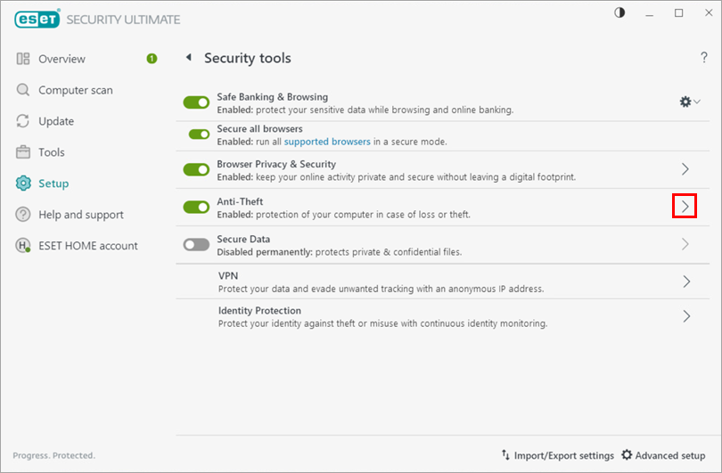The image size is (722, 473).
Task: Open the Computer scan sidebar item
Action: (x=75, y=90)
